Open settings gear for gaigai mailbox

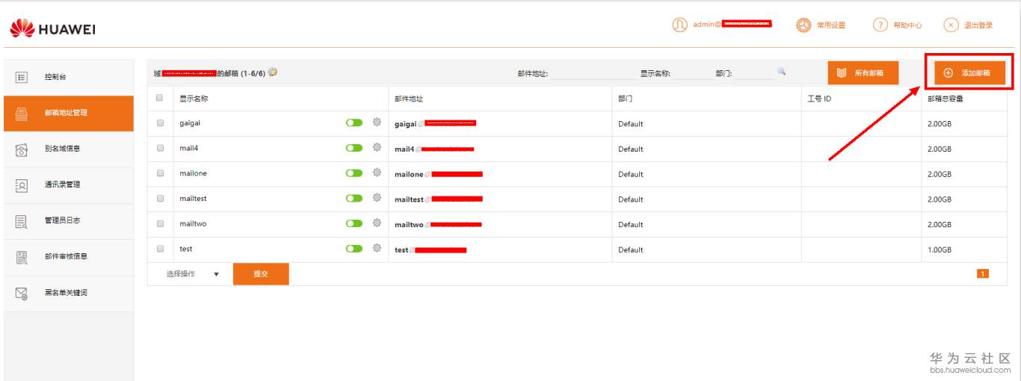pos(377,123)
